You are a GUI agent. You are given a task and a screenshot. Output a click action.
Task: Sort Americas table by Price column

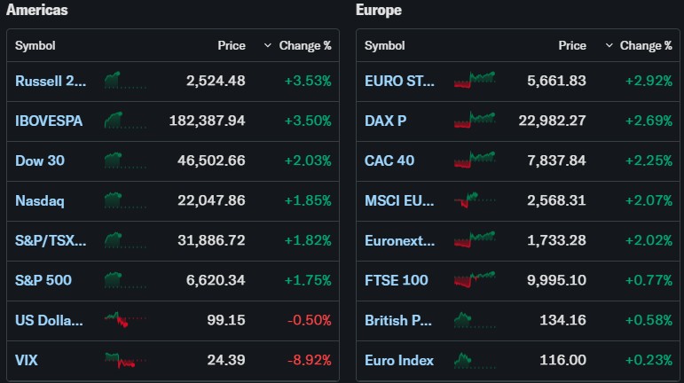click(232, 45)
